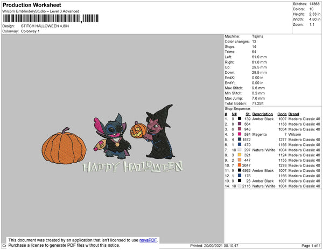Select design name STITCH HALLOWEEN 4,8IN

[45, 26]
